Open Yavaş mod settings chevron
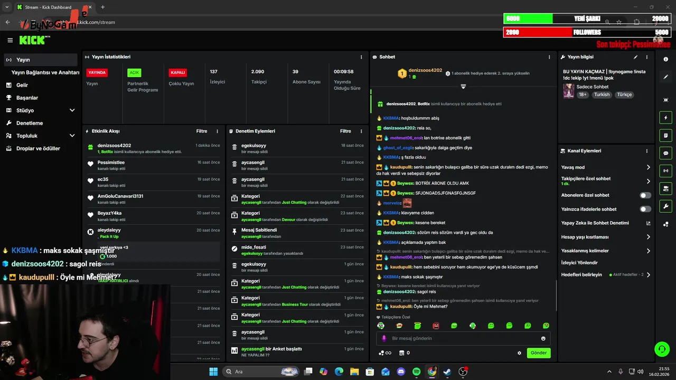Viewport: 676px width, 380px height. [x=648, y=167]
